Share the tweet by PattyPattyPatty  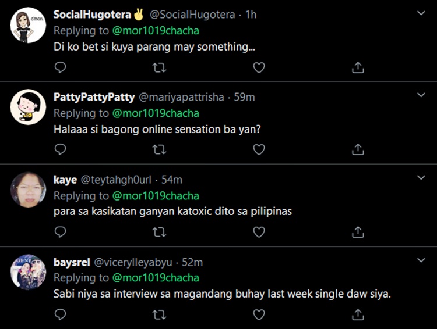coord(358,149)
